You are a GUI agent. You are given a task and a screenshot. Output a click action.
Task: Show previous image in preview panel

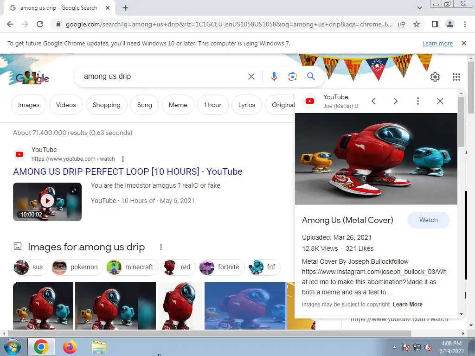[x=373, y=101]
